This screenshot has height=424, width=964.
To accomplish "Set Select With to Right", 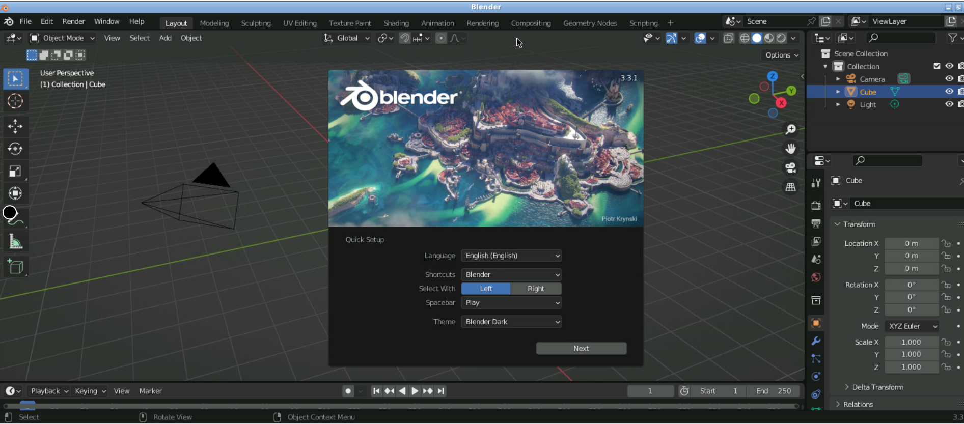I will 536,289.
